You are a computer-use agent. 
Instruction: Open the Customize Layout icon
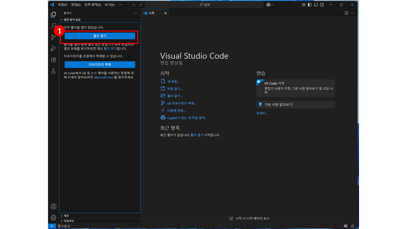click(x=304, y=5)
